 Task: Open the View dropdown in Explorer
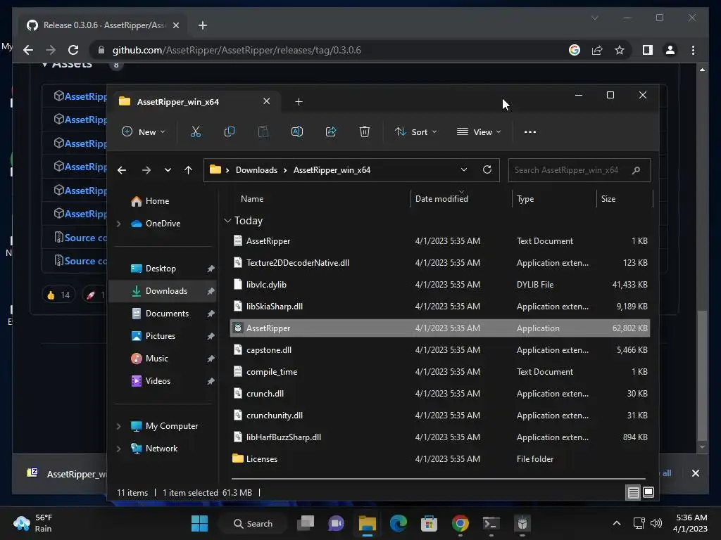coord(479,131)
